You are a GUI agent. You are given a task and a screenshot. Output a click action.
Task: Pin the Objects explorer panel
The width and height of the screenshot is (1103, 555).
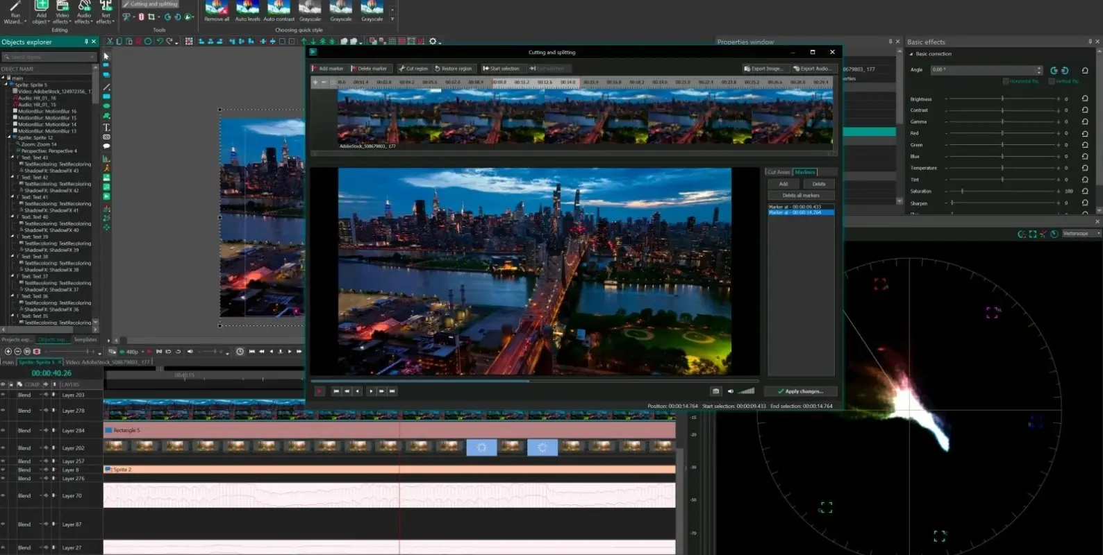coord(86,42)
